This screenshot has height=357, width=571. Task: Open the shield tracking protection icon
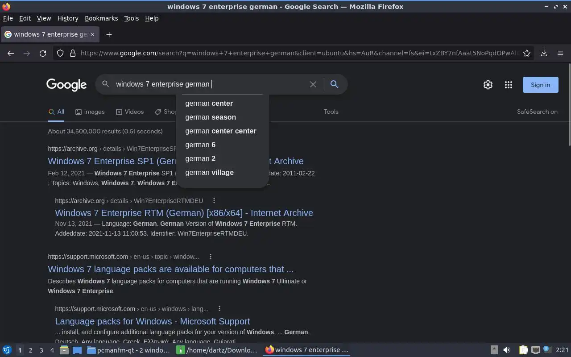coord(60,53)
